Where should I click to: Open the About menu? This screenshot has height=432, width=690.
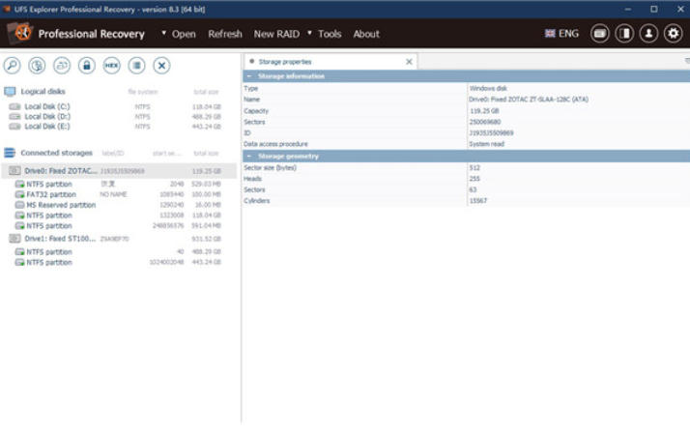(366, 34)
